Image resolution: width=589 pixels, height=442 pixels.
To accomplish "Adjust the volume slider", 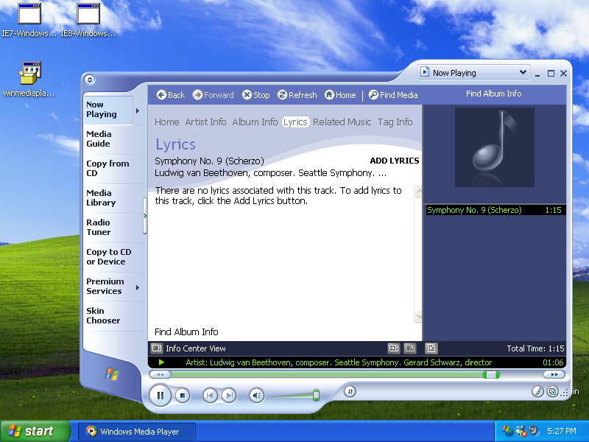I will 316,395.
